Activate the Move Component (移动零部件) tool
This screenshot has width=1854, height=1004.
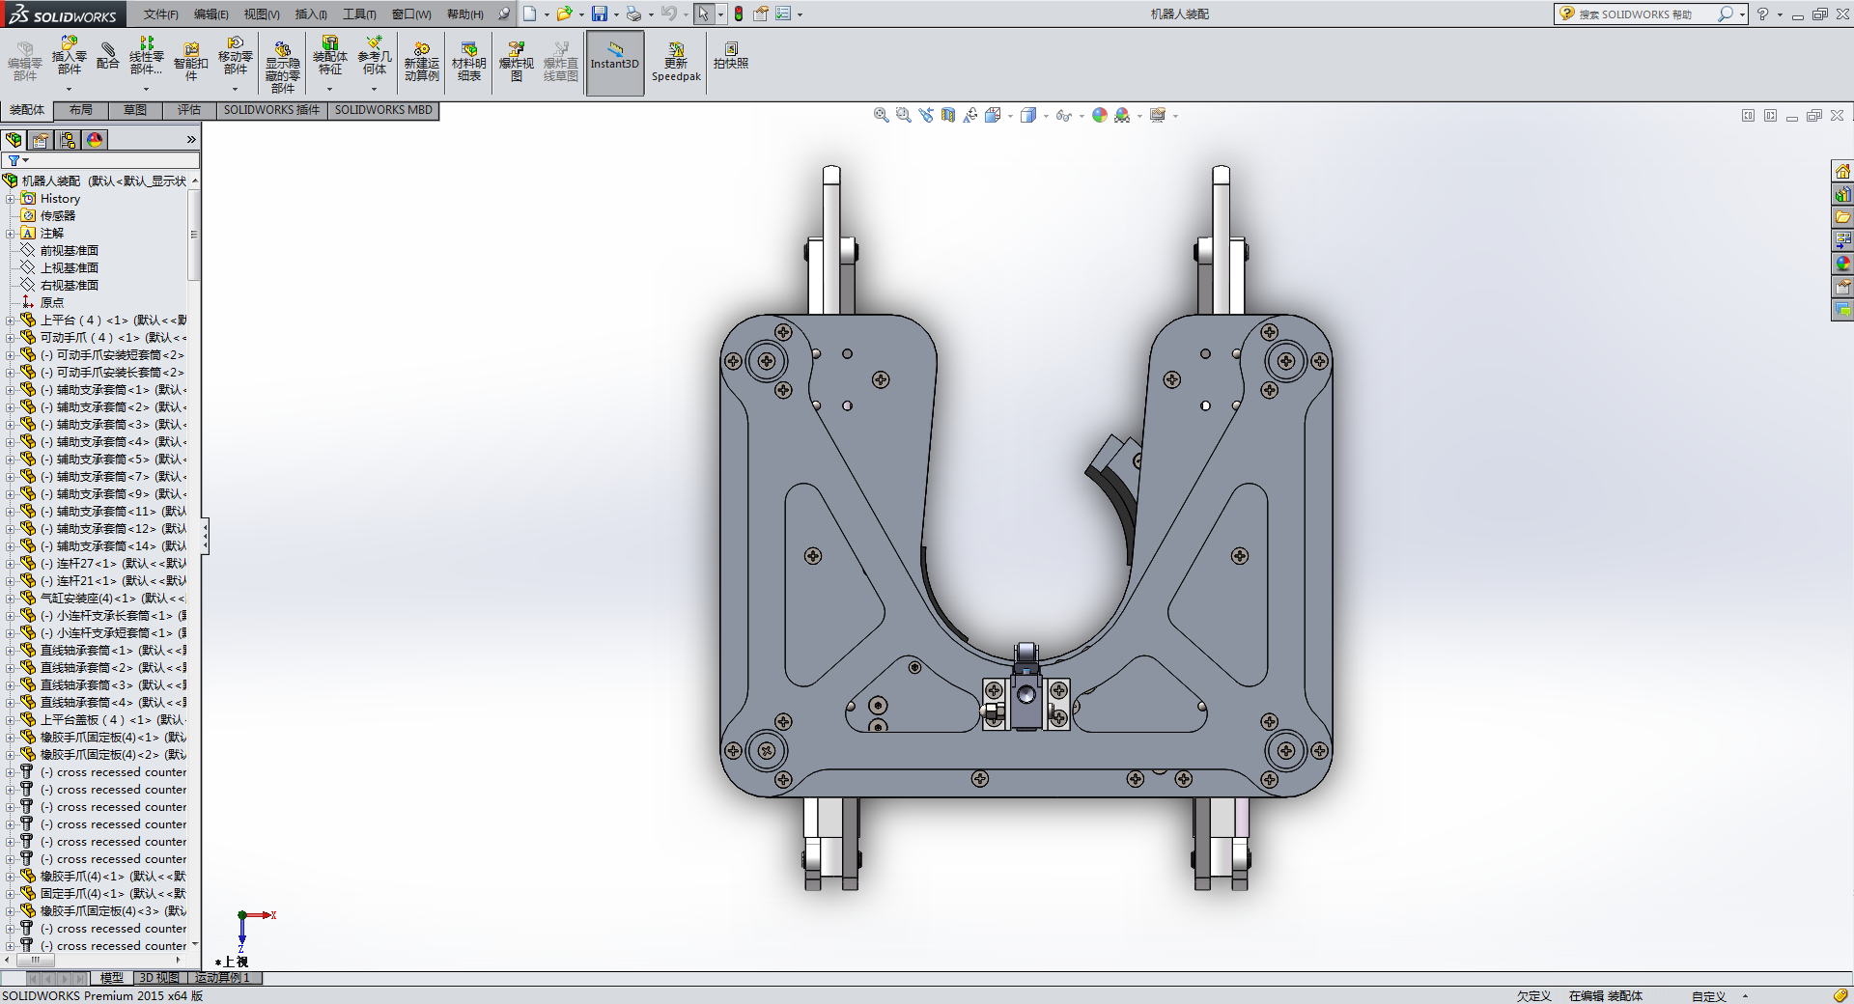(236, 56)
